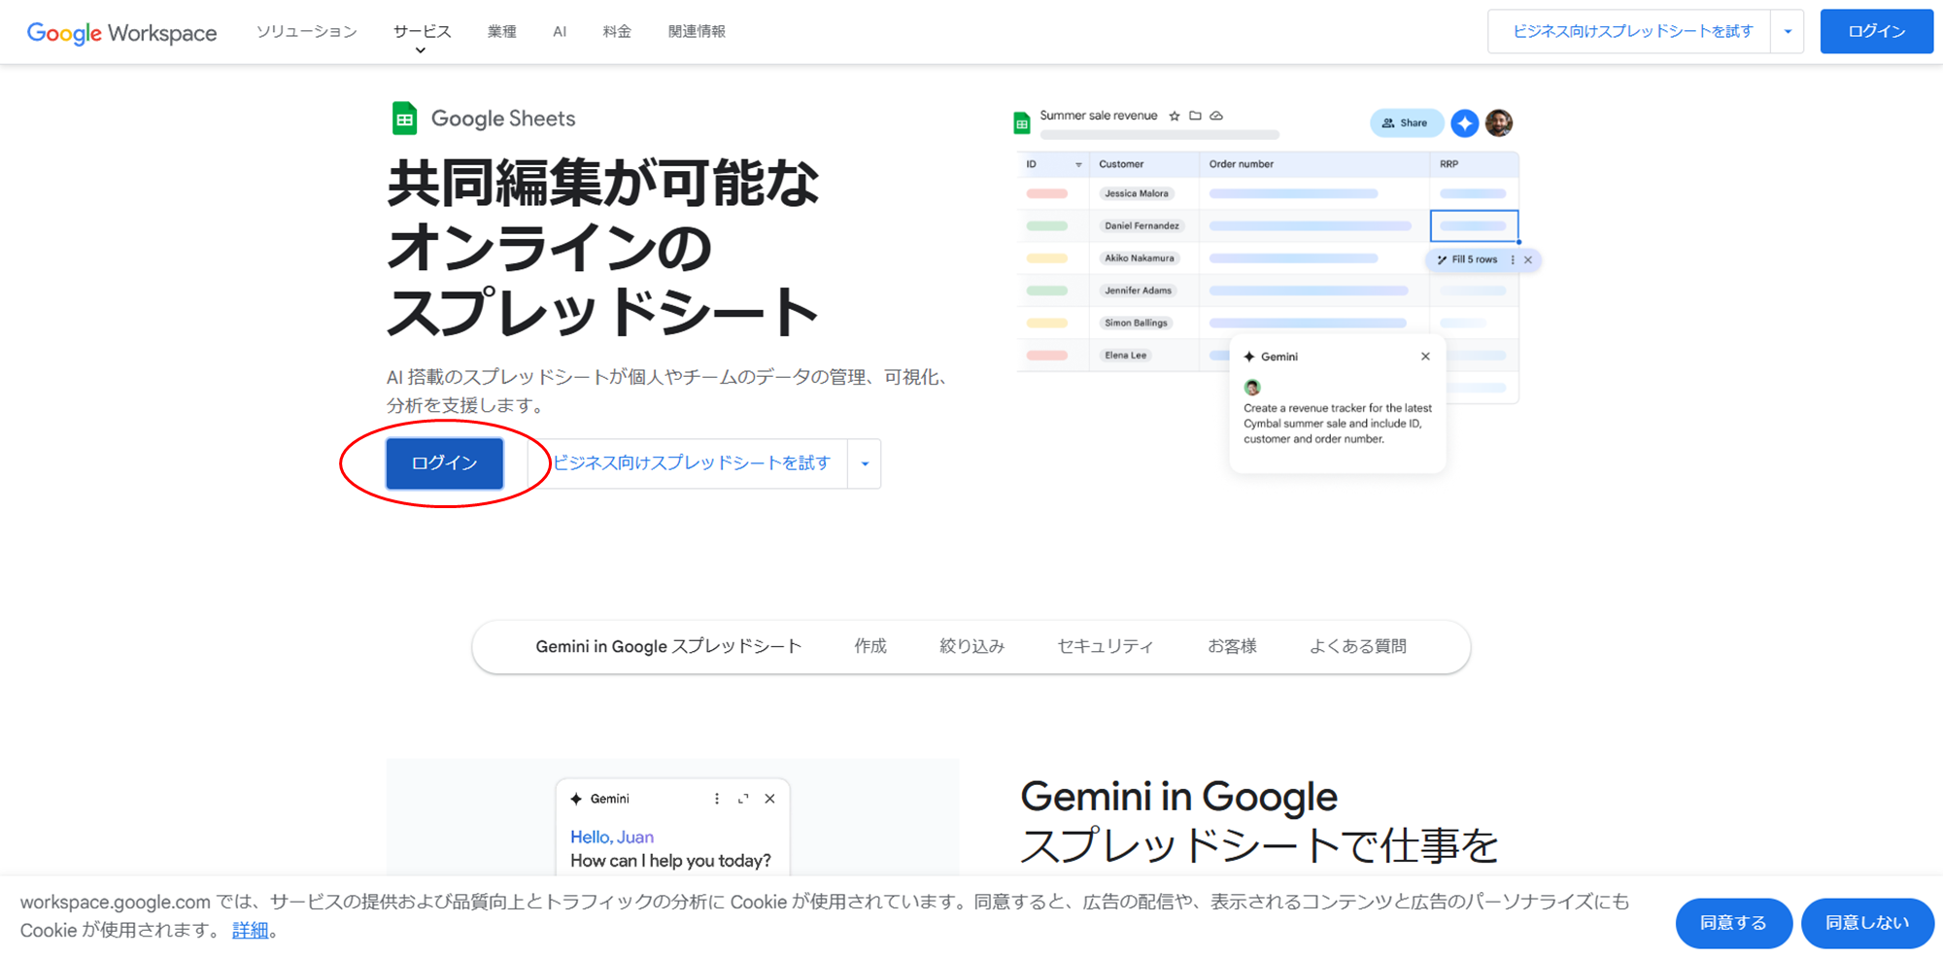The image size is (1943, 957).
Task: Click the sparkle icon in lower Gemini panel
Action: coord(576,799)
